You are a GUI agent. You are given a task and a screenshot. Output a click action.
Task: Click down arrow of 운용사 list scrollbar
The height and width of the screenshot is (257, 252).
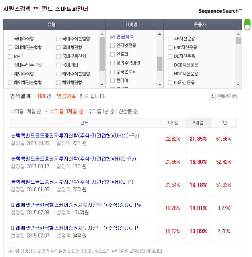point(238,84)
